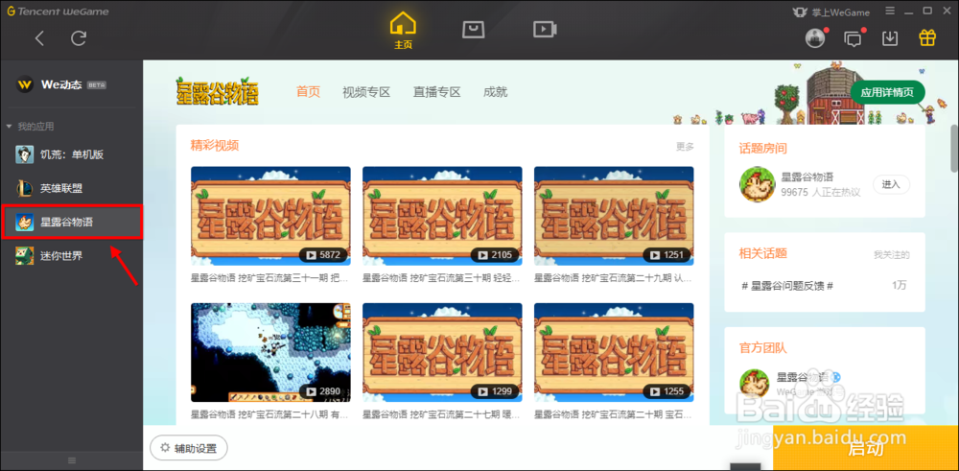
Task: Click 更多 in 精彩视频 section
Action: coord(685,147)
